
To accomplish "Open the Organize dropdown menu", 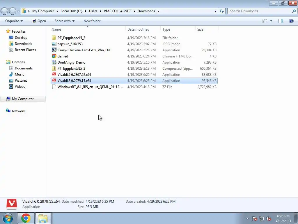I will [14, 21].
